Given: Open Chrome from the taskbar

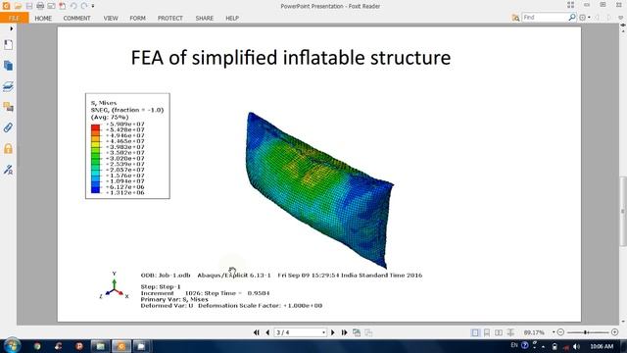Looking at the screenshot, I should point(37,346).
